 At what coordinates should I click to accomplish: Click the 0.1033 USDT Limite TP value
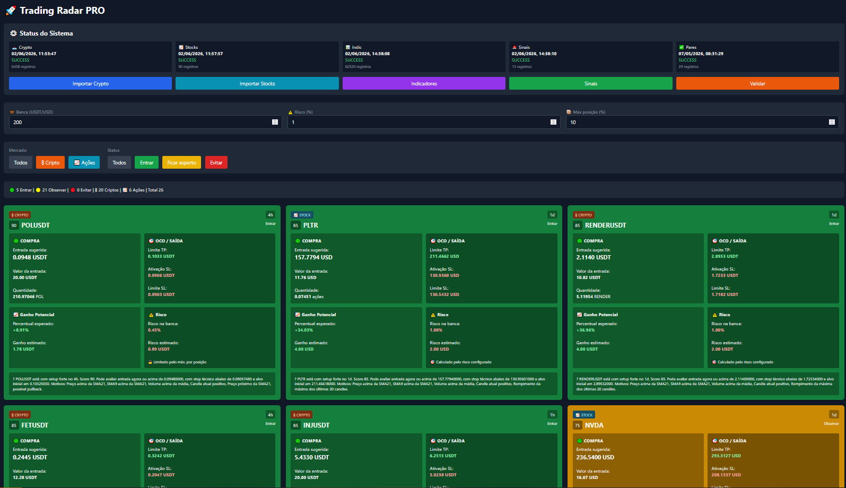161,256
